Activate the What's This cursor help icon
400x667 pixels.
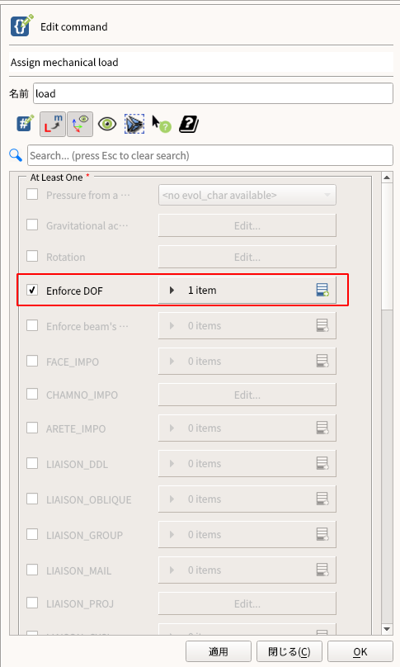162,124
